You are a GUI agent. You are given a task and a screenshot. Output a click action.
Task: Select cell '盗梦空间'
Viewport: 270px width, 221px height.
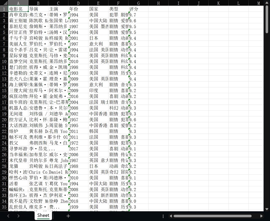18,61
